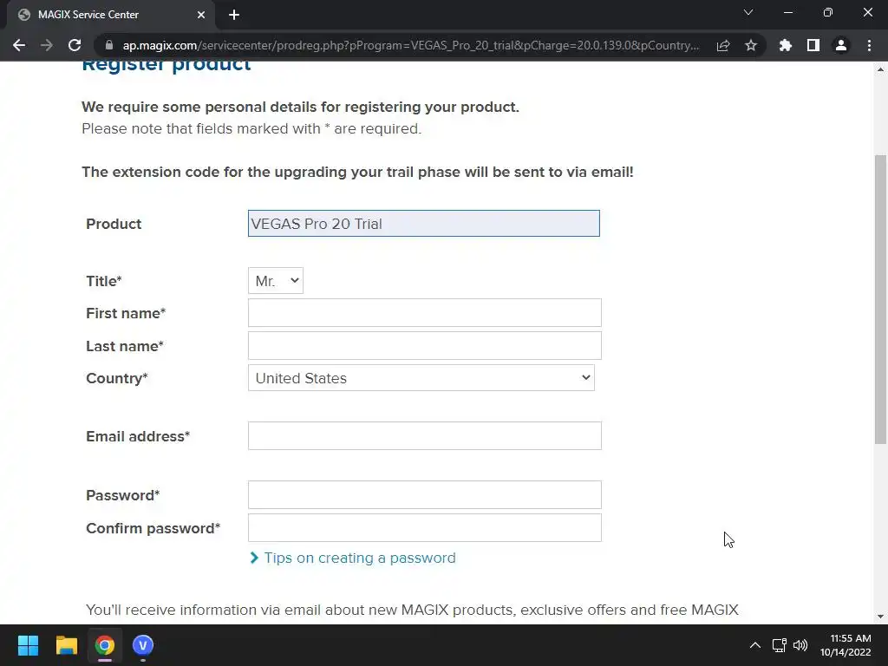Open the Windows Start menu

28,645
